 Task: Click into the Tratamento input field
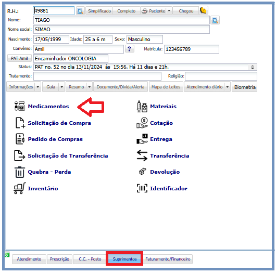tap(97, 76)
